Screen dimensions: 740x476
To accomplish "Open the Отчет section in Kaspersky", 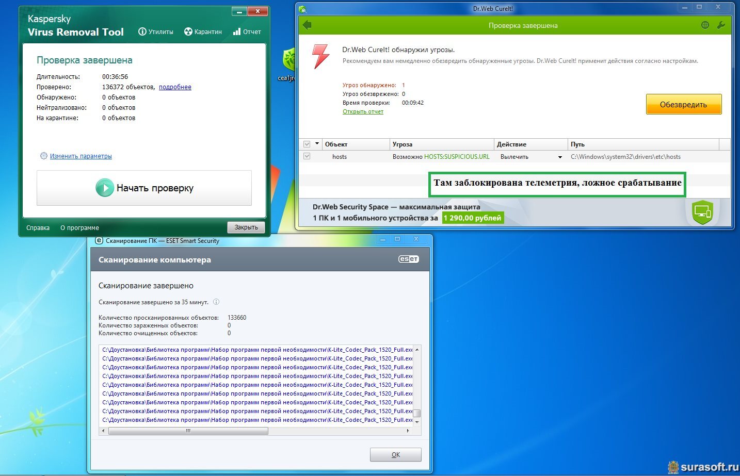I will [247, 32].
